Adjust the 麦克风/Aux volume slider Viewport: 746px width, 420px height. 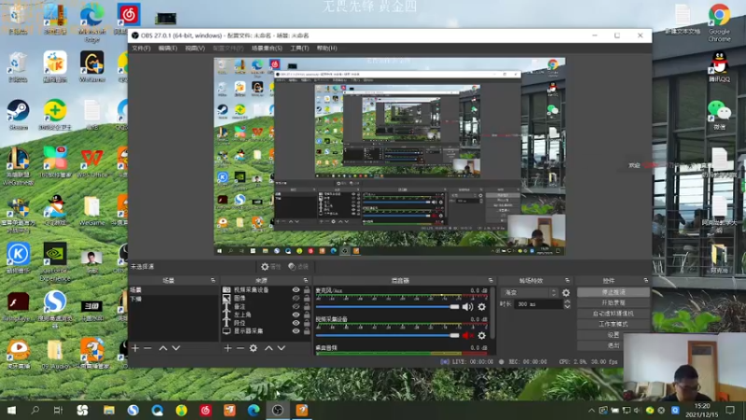click(387, 307)
